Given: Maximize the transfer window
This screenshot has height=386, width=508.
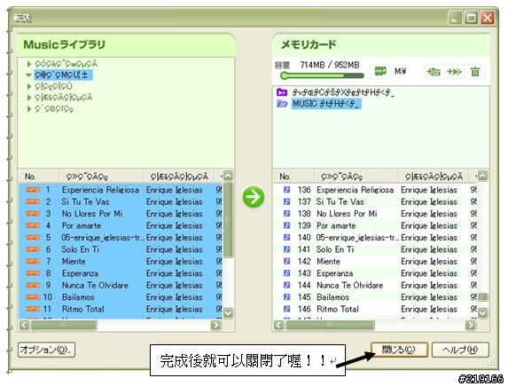Looking at the screenshot, I should coord(471,18).
